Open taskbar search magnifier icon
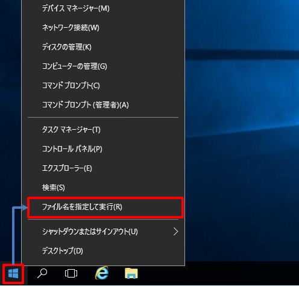299x286 pixels. pos(42,273)
